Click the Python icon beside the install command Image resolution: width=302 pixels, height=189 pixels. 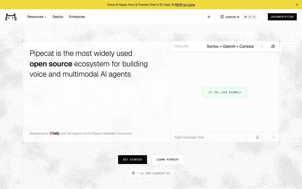point(133,173)
